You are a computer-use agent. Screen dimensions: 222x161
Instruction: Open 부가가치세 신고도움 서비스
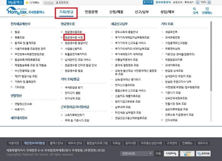(130, 43)
